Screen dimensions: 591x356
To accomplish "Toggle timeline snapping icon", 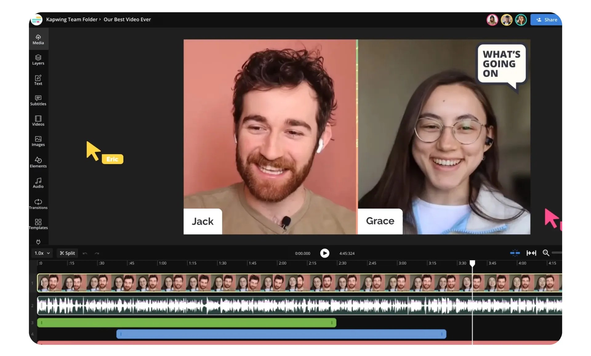I will 515,253.
